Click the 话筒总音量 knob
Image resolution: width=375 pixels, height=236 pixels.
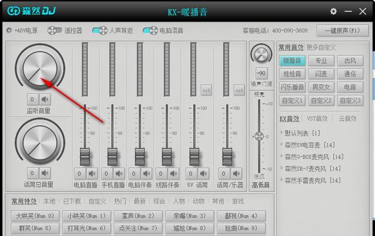click(40, 143)
